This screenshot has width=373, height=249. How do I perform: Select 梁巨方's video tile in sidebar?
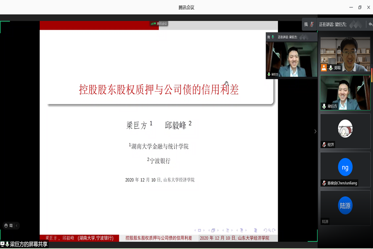click(x=345, y=93)
